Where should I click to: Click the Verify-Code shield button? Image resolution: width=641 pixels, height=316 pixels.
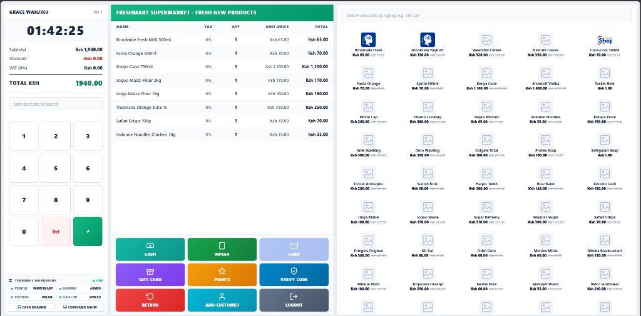294,275
